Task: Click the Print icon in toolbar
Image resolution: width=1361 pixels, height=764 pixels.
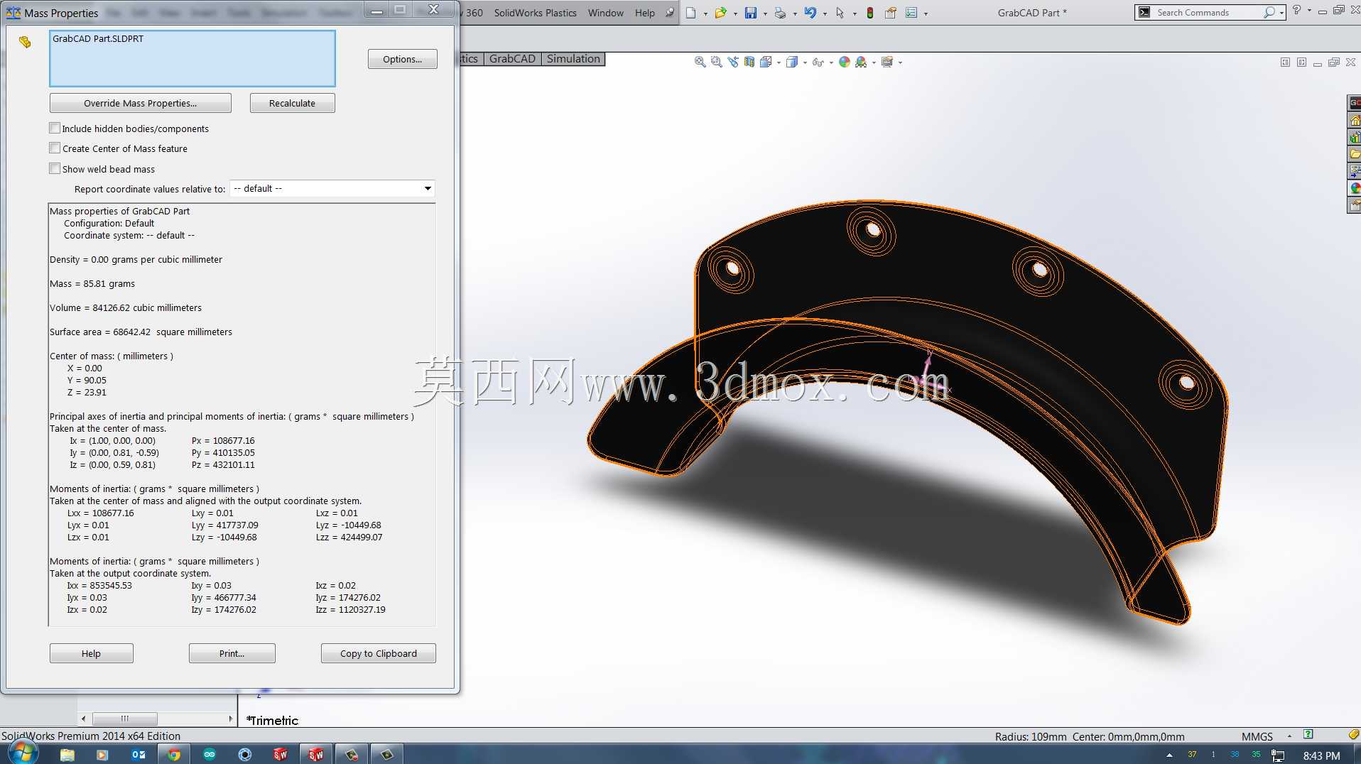Action: coord(780,13)
